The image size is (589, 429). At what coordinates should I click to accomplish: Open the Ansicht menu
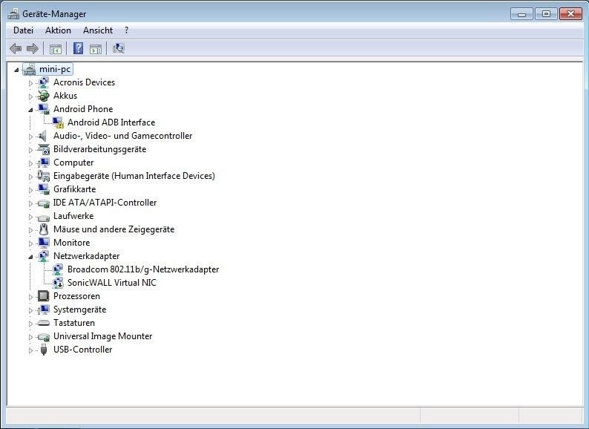point(98,30)
